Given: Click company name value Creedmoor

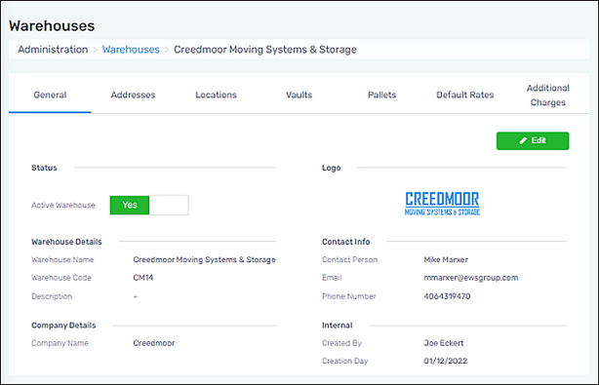Looking at the screenshot, I should 154,343.
